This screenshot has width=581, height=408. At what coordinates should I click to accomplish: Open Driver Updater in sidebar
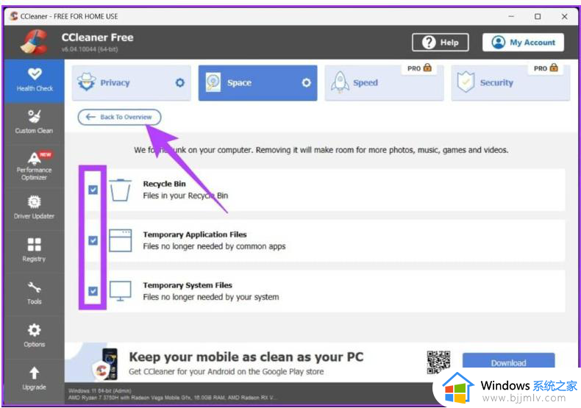(x=35, y=207)
